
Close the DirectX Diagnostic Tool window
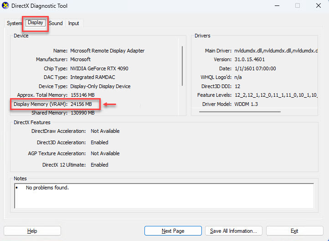[318, 6]
